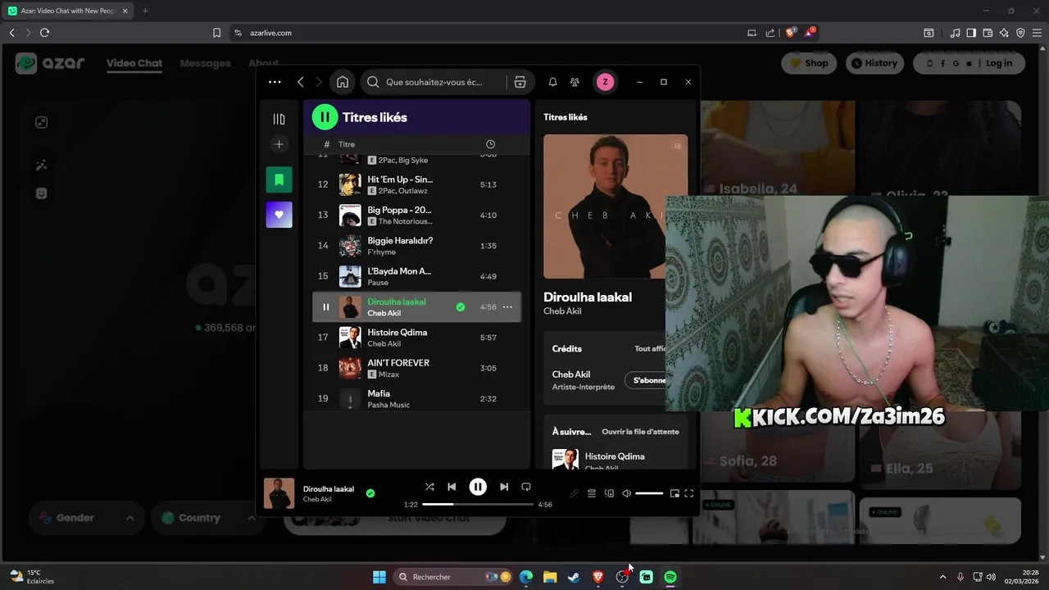Expand the Gender dropdown on Azar
The width and height of the screenshot is (1049, 590).
(88, 518)
